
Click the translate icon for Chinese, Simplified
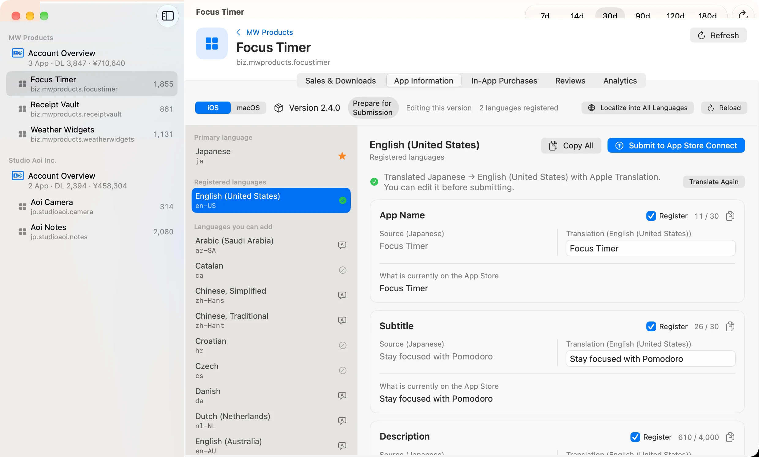point(342,295)
